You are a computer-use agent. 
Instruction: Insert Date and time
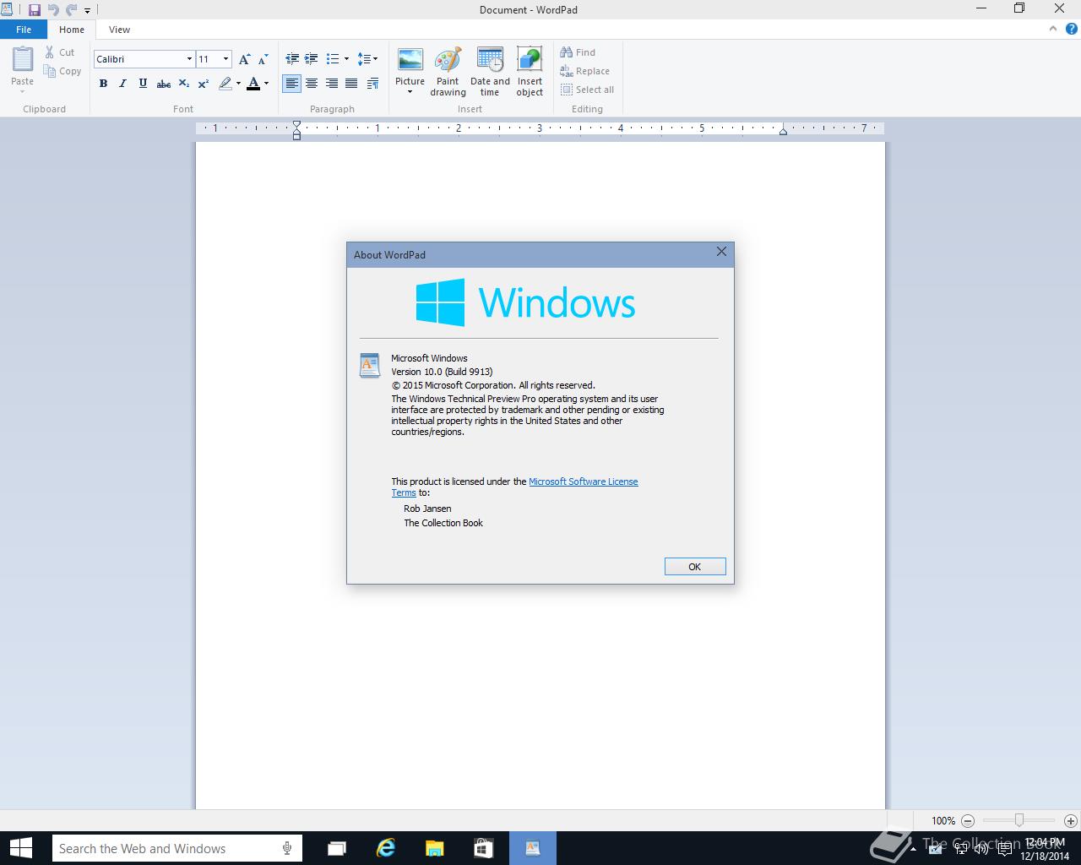tap(490, 72)
